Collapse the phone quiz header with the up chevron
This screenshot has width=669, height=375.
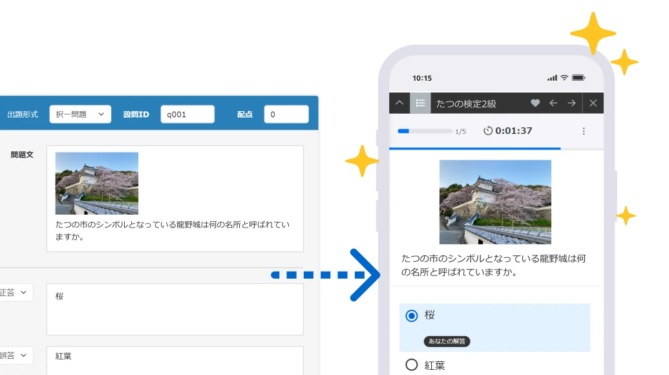click(399, 103)
